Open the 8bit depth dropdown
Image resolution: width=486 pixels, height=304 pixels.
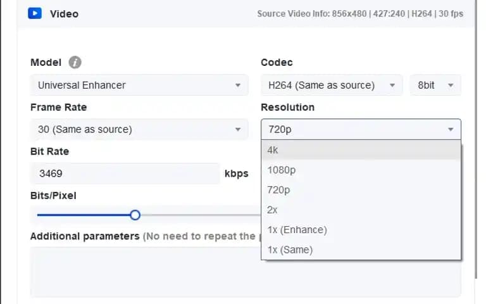point(435,85)
